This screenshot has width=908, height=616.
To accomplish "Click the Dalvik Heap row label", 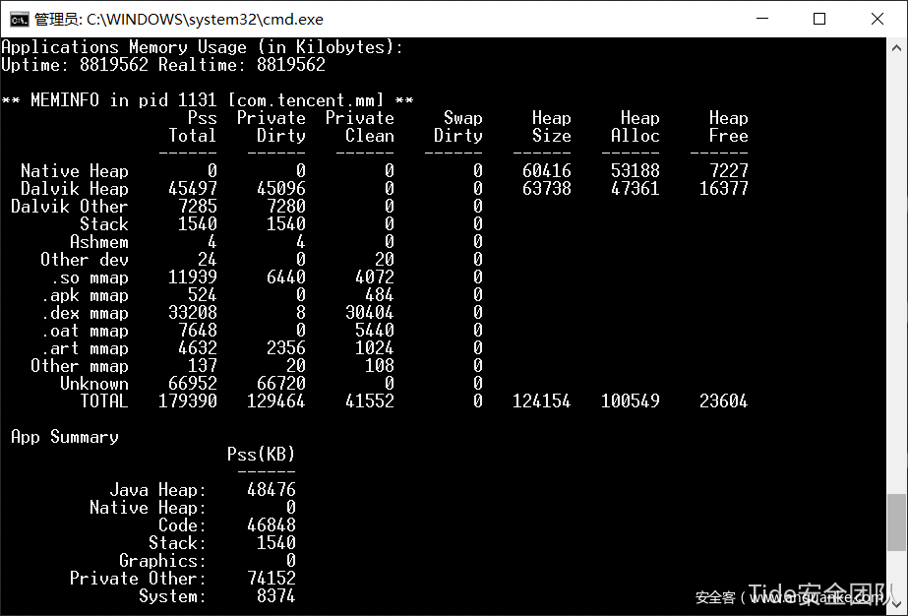I will (75, 189).
